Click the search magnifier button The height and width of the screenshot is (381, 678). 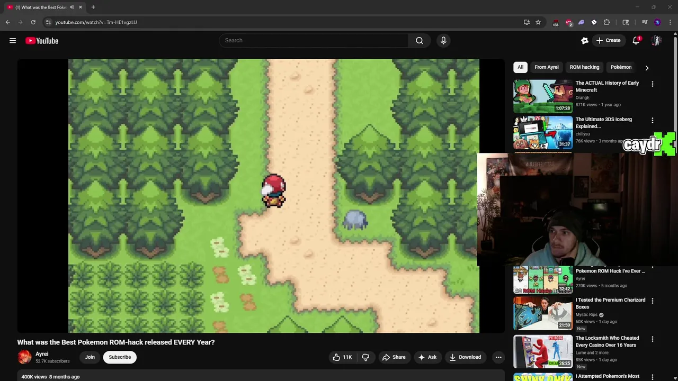420,41
